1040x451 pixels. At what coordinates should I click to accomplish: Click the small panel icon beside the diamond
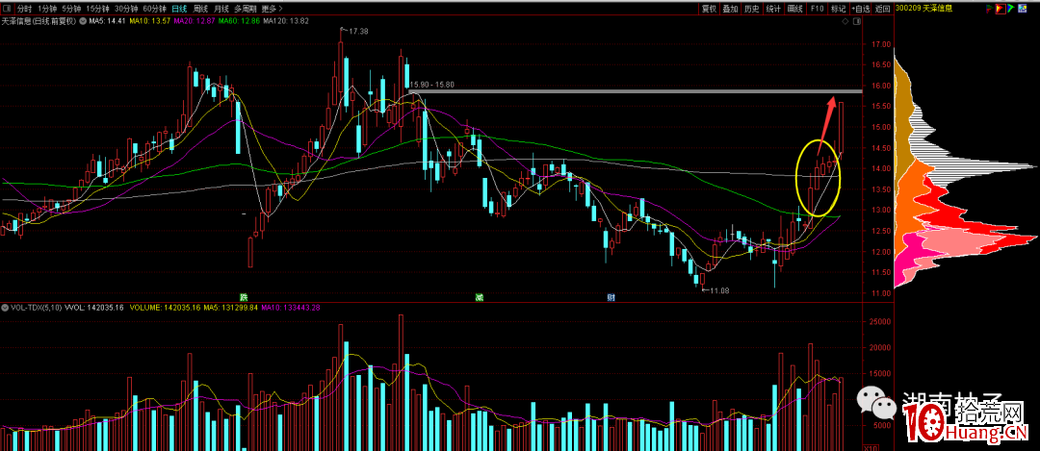point(855,19)
